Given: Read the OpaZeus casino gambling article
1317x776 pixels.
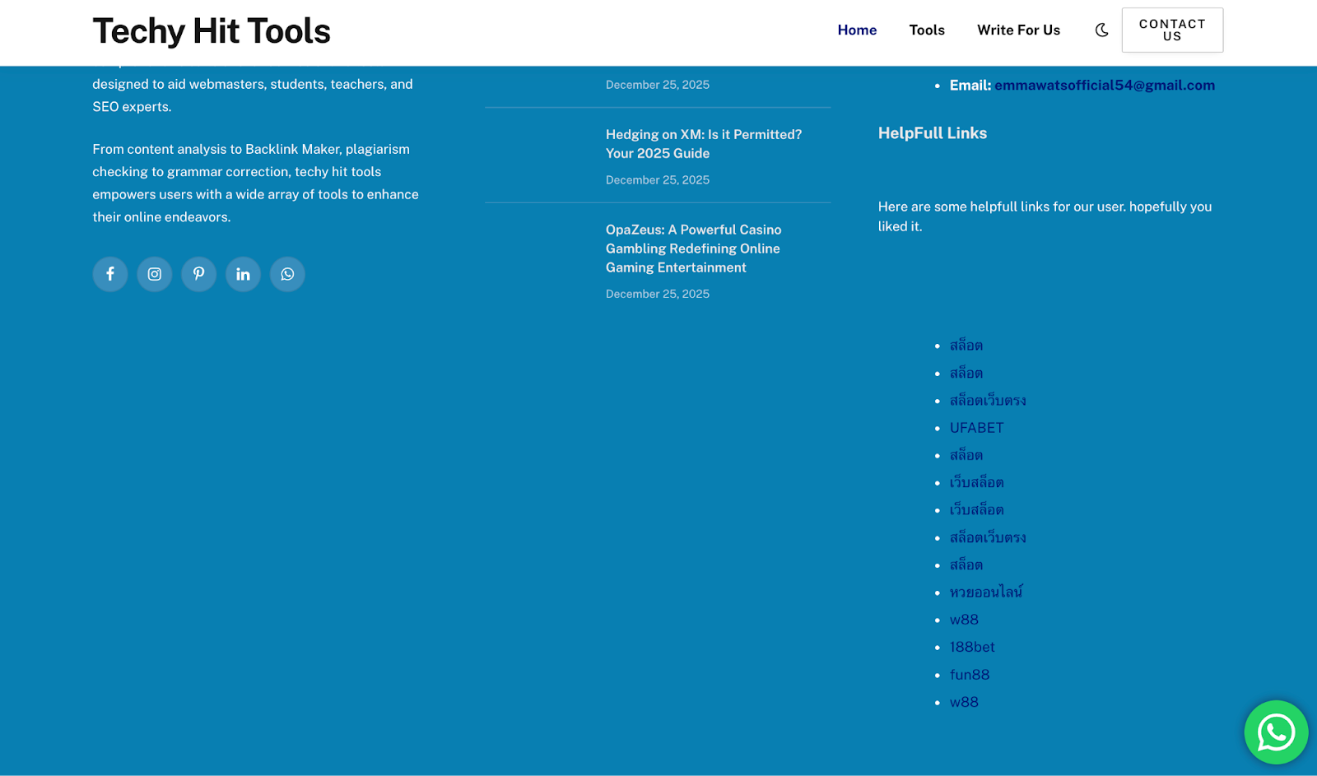Looking at the screenshot, I should [693, 249].
